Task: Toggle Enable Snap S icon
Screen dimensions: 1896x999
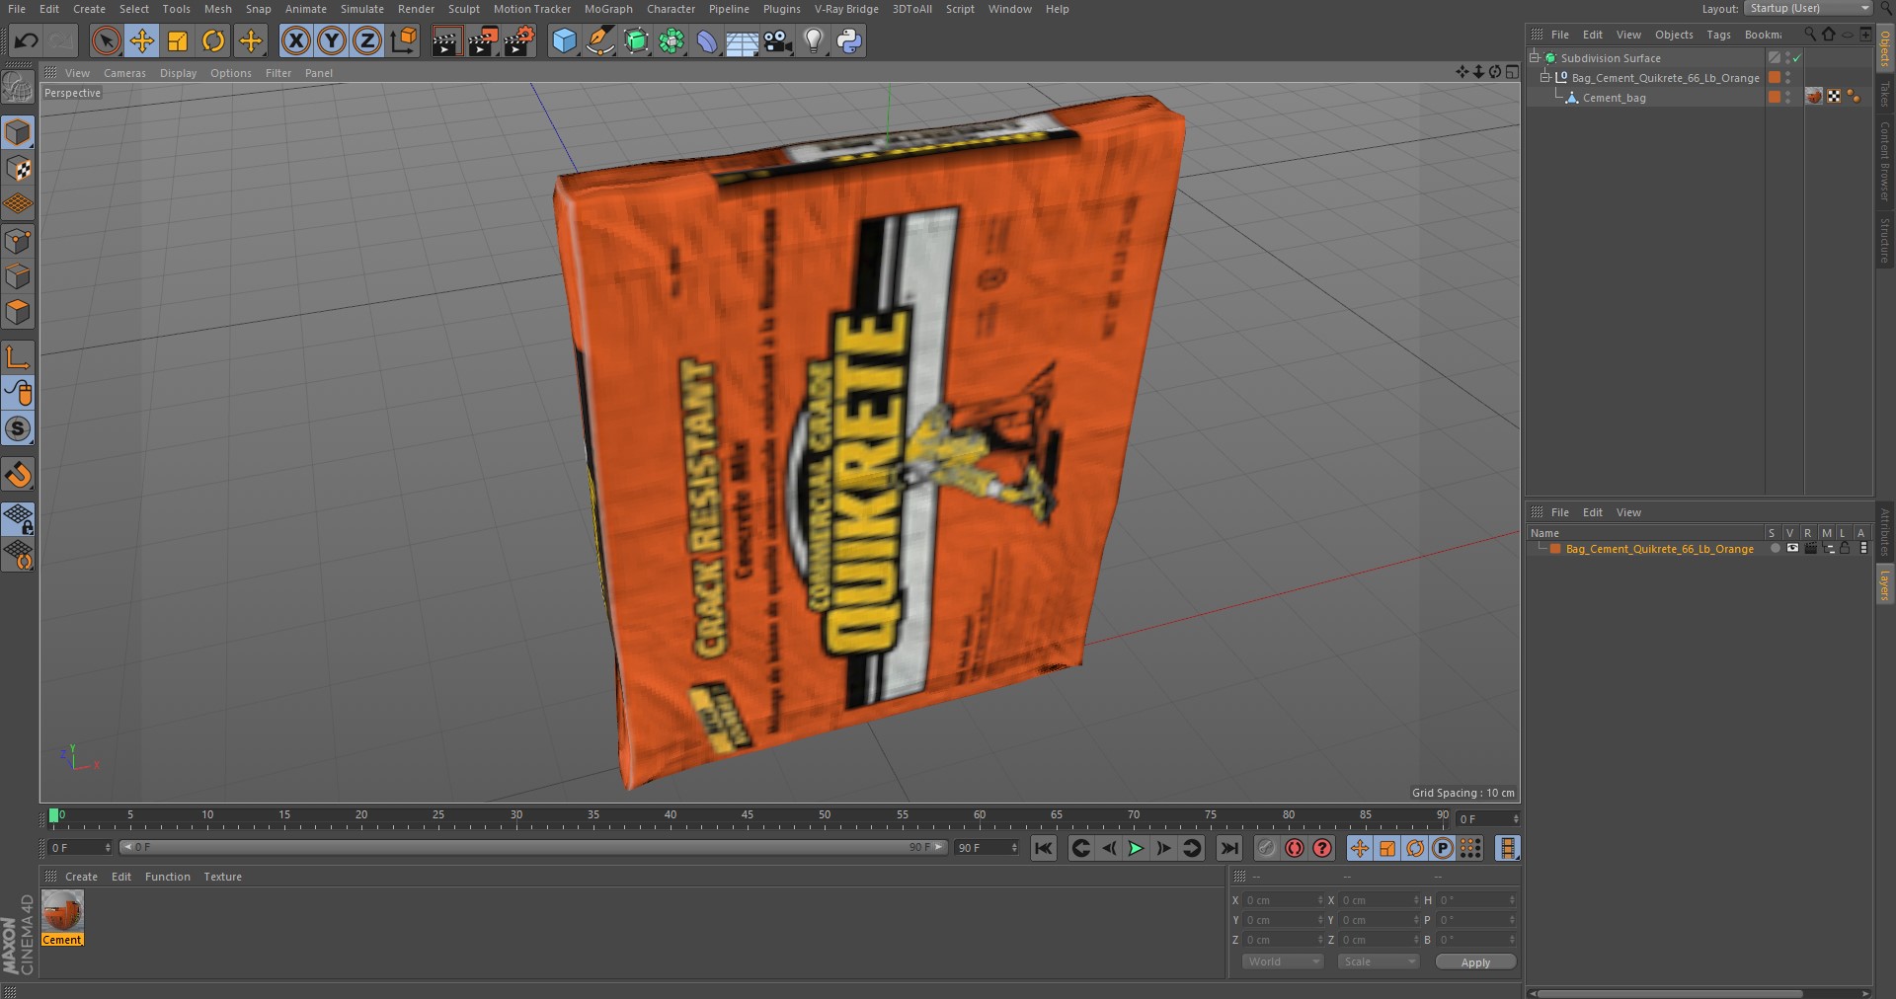Action: [x=18, y=428]
